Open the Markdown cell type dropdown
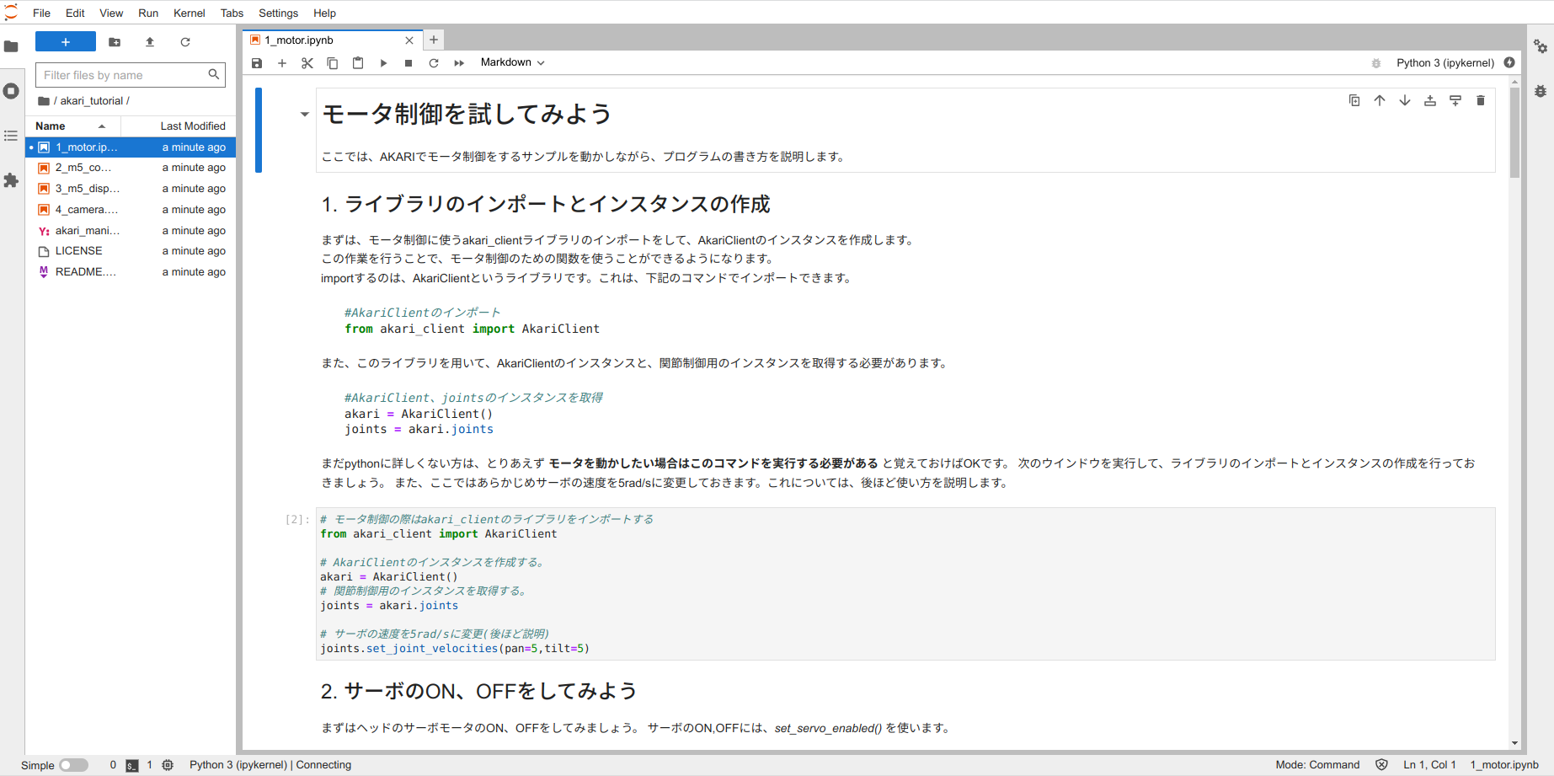 point(512,62)
